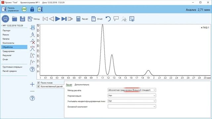Open the Учитывать неидентифицированные пики dropdown
This screenshot has height=119, width=212.
pos(132,101)
